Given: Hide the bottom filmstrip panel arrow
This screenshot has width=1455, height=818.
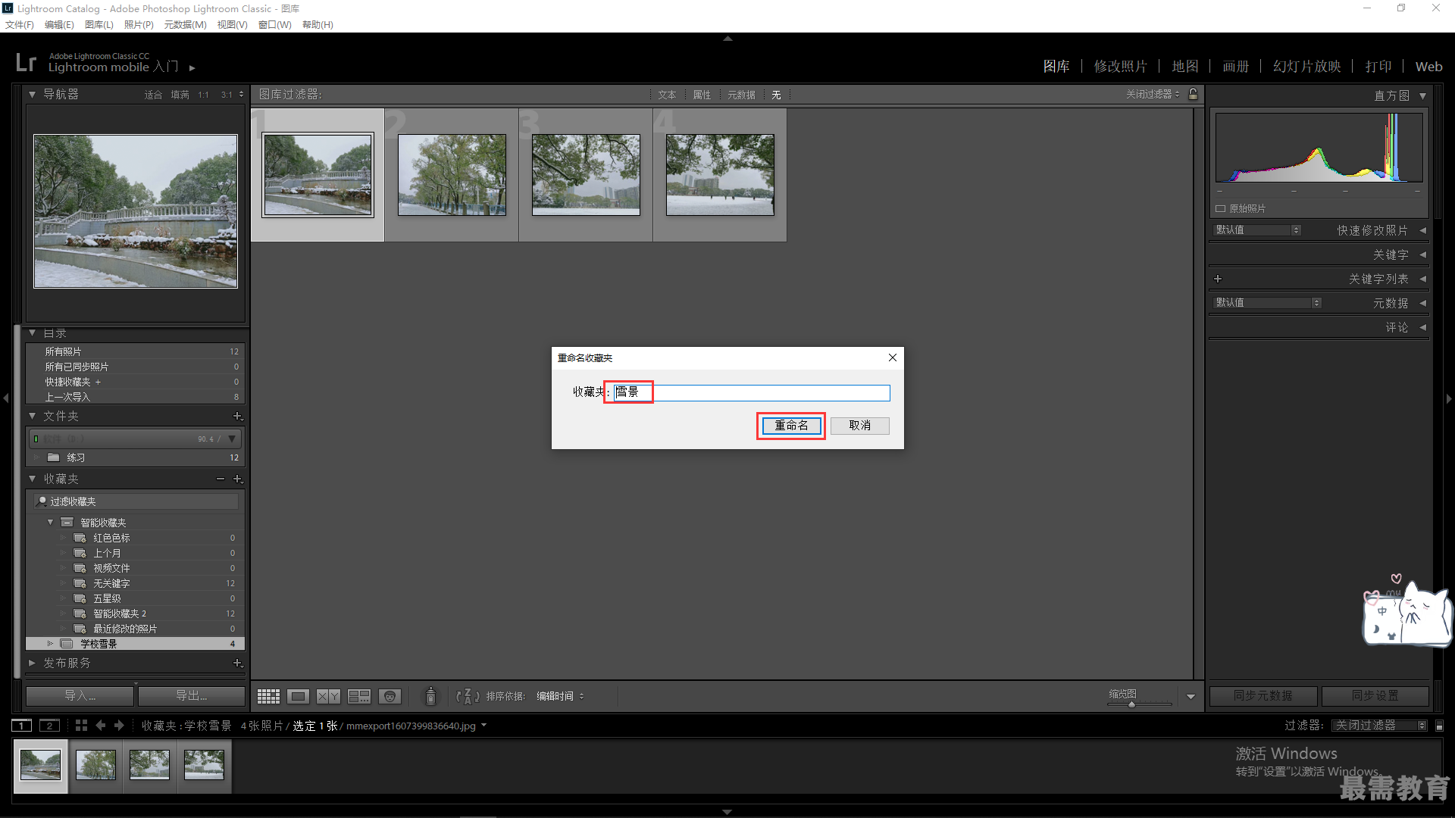Looking at the screenshot, I should click(727, 812).
